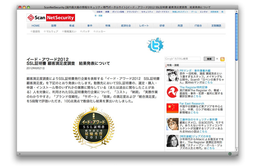
Task: Open the 経済社会 navigation tab
Action: pyautogui.click(x=126, y=25)
